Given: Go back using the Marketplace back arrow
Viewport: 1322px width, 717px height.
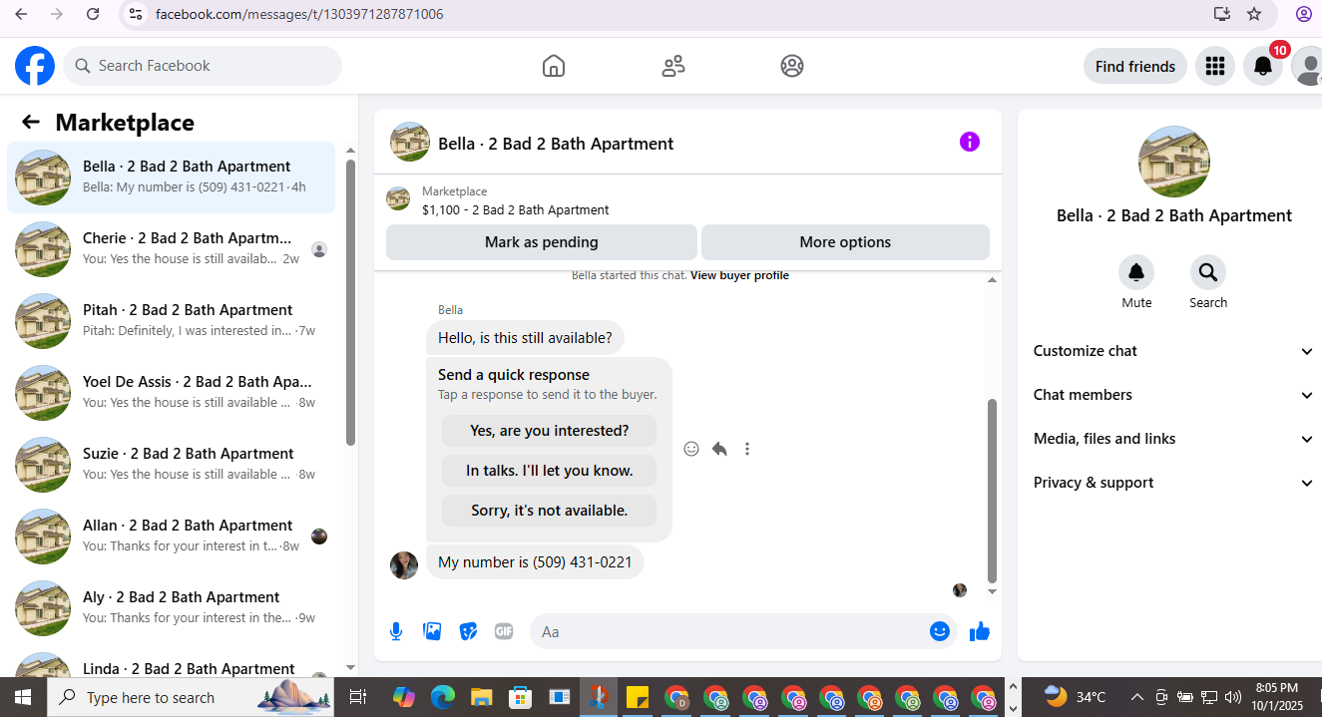Looking at the screenshot, I should [31, 122].
